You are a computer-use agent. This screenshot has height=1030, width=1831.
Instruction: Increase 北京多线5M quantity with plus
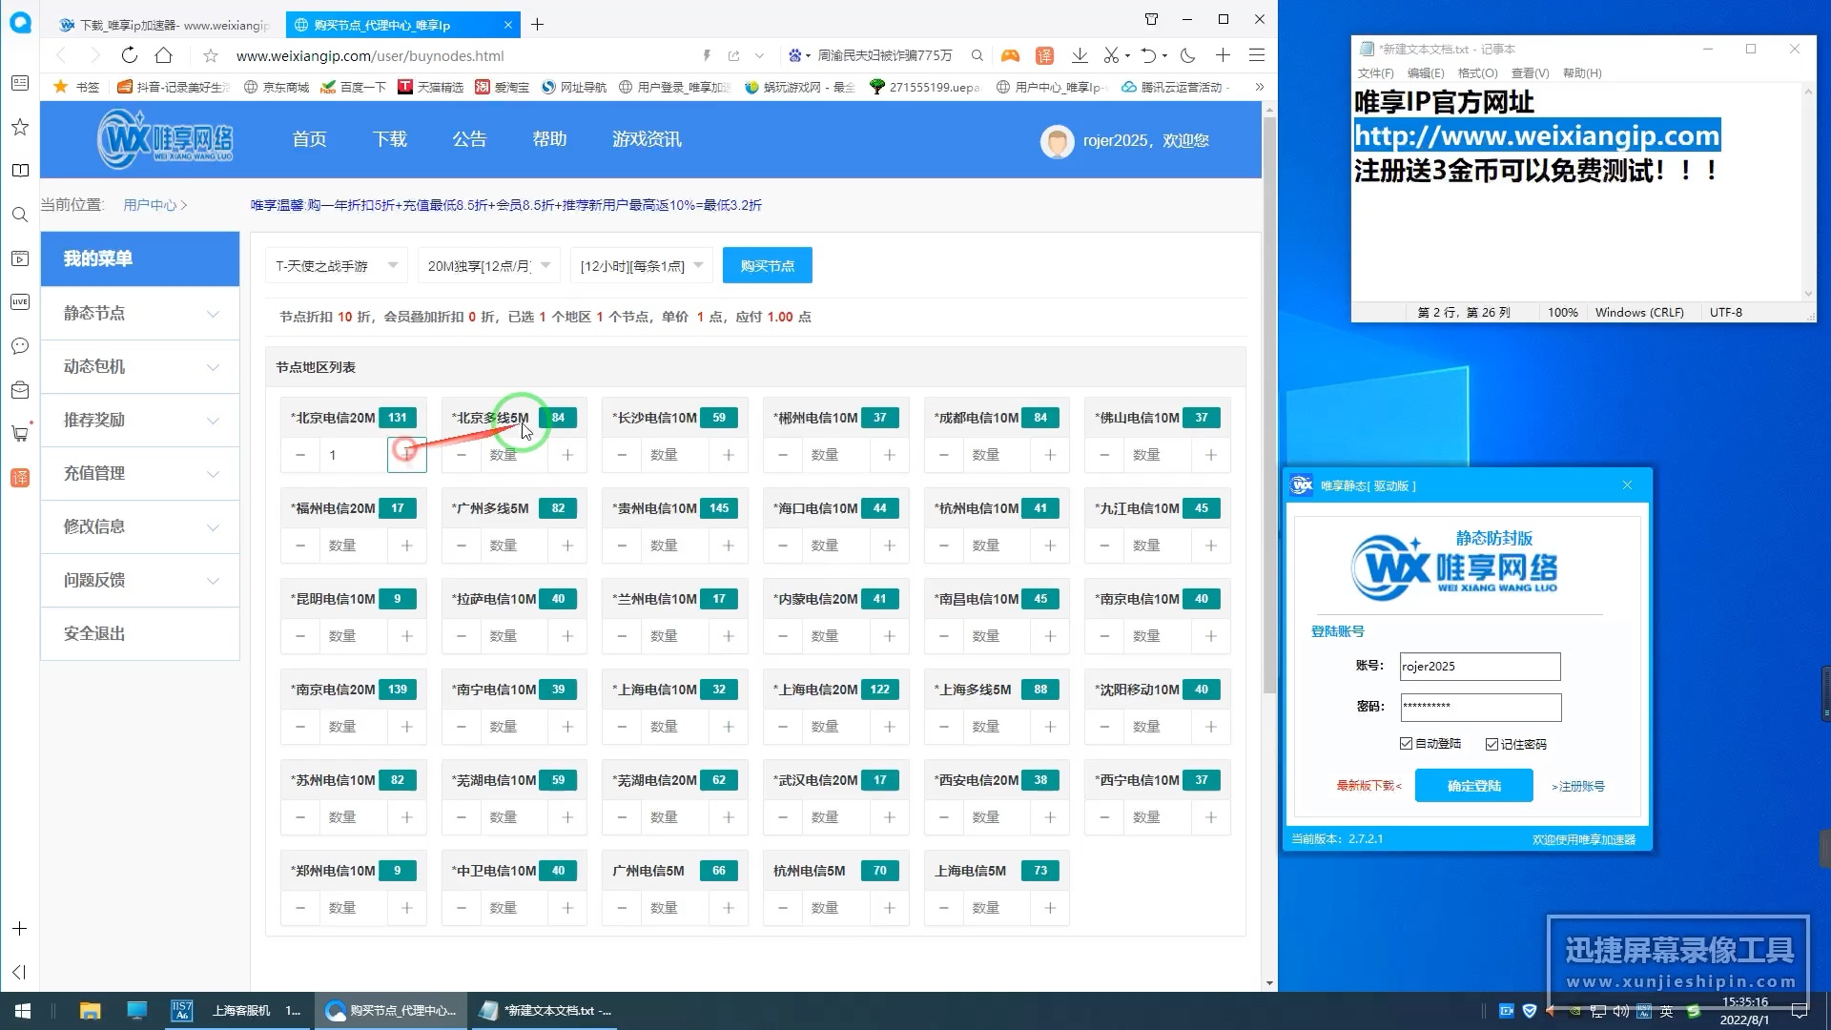pos(567,455)
